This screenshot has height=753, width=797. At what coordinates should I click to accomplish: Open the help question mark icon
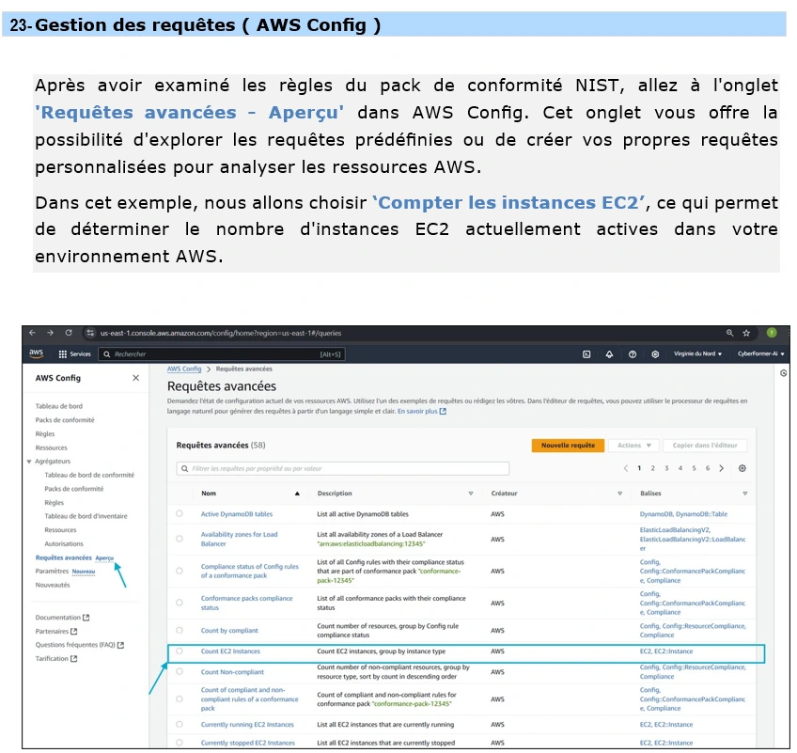(x=633, y=354)
